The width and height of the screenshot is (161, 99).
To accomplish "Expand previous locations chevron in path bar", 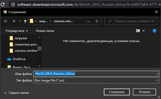I will coord(88,21).
